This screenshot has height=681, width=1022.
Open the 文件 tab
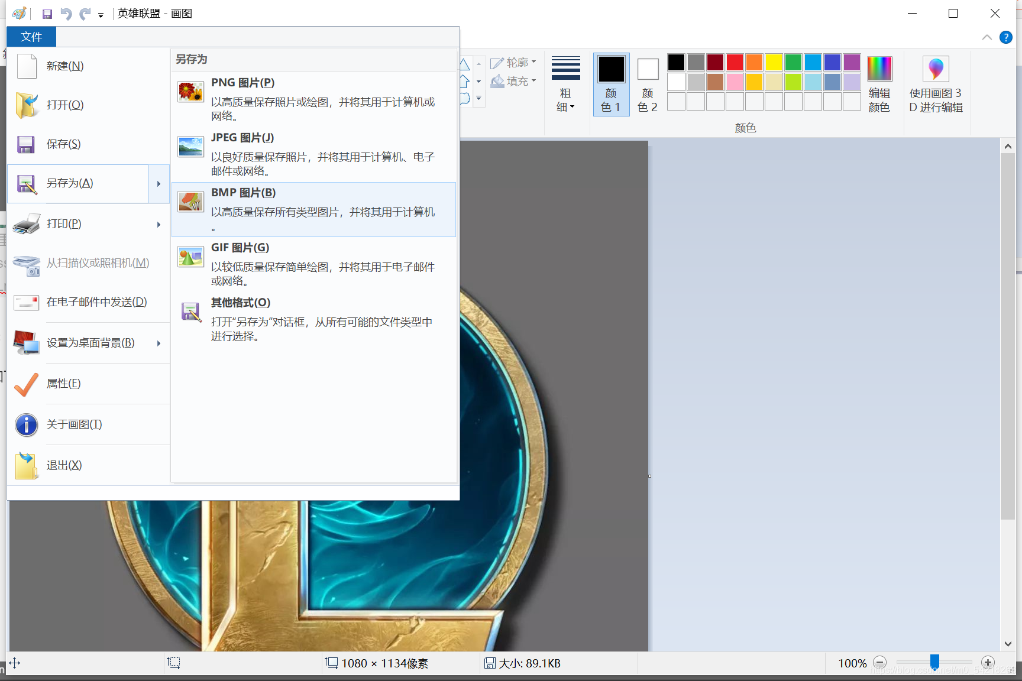point(31,37)
